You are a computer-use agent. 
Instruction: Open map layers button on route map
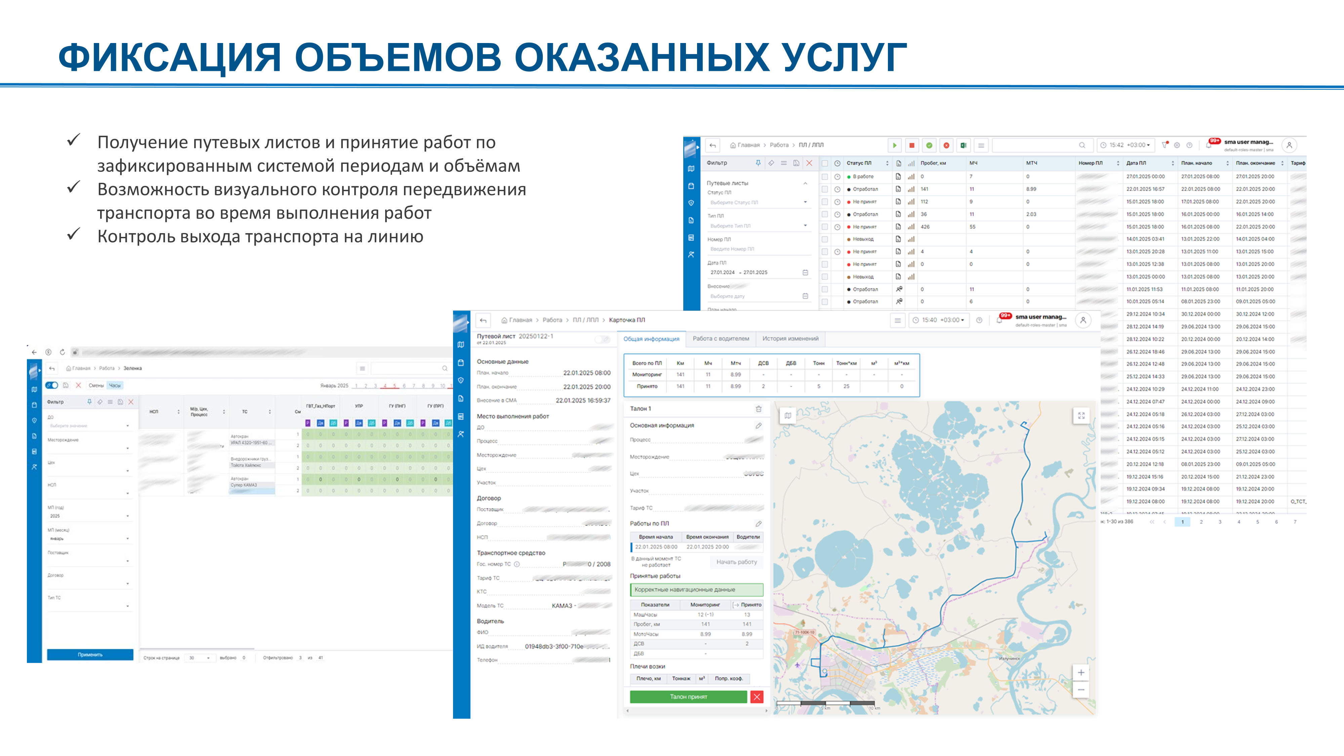point(788,416)
